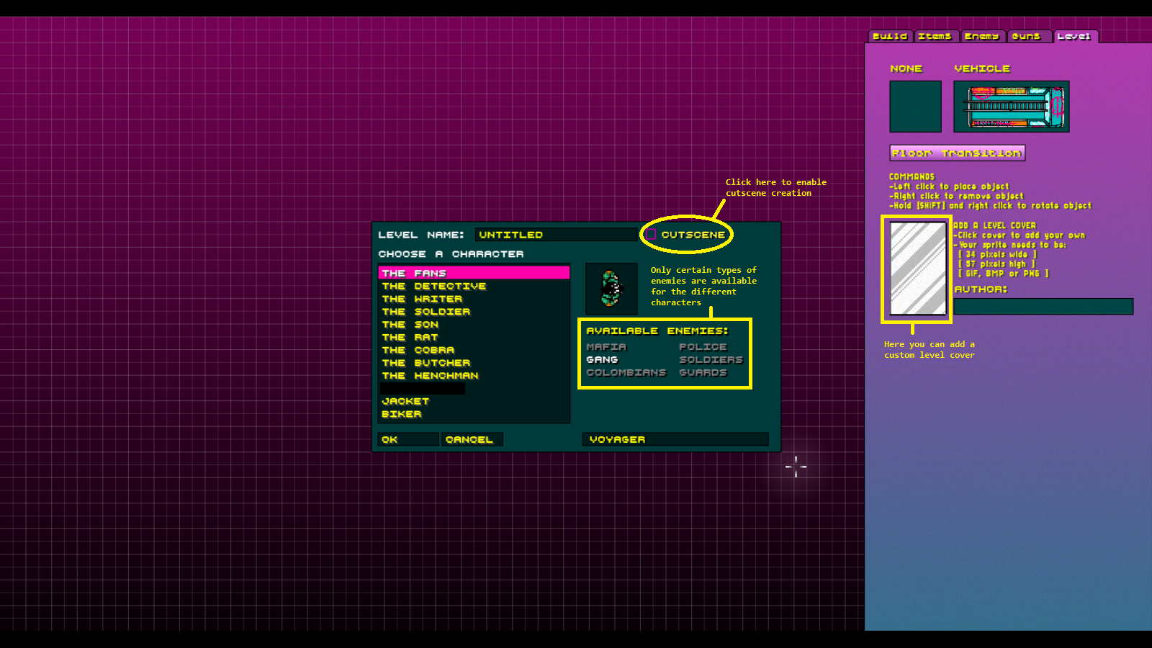Select Biker as the character
Viewport: 1152px width, 648px height.
[402, 415]
